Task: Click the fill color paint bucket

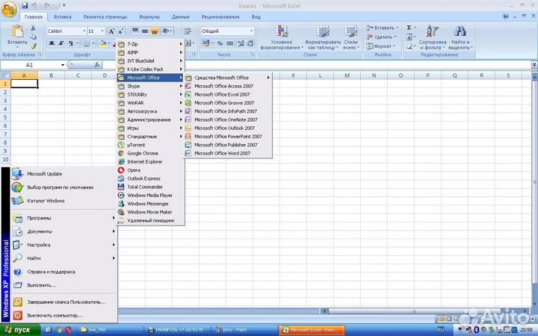Action: pyautogui.click(x=103, y=43)
